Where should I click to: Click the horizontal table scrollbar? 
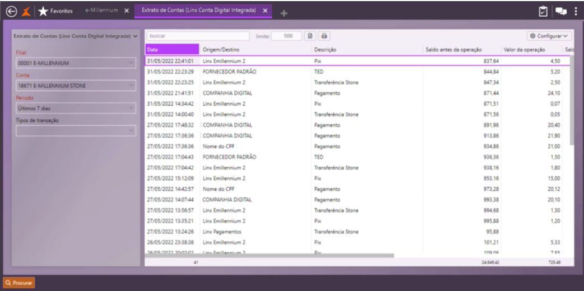click(269, 256)
